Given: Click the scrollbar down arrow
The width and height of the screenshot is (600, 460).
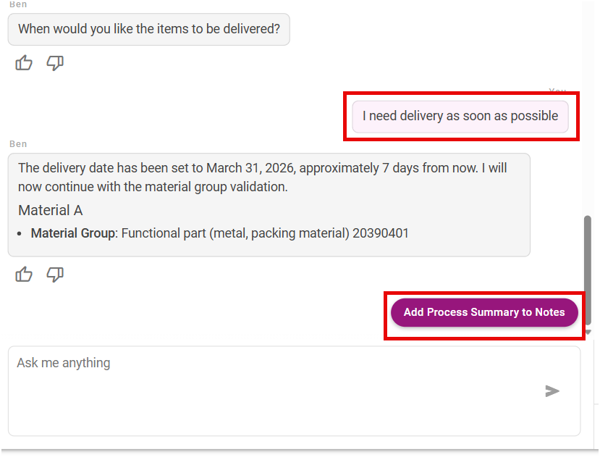Looking at the screenshot, I should pos(588,332).
